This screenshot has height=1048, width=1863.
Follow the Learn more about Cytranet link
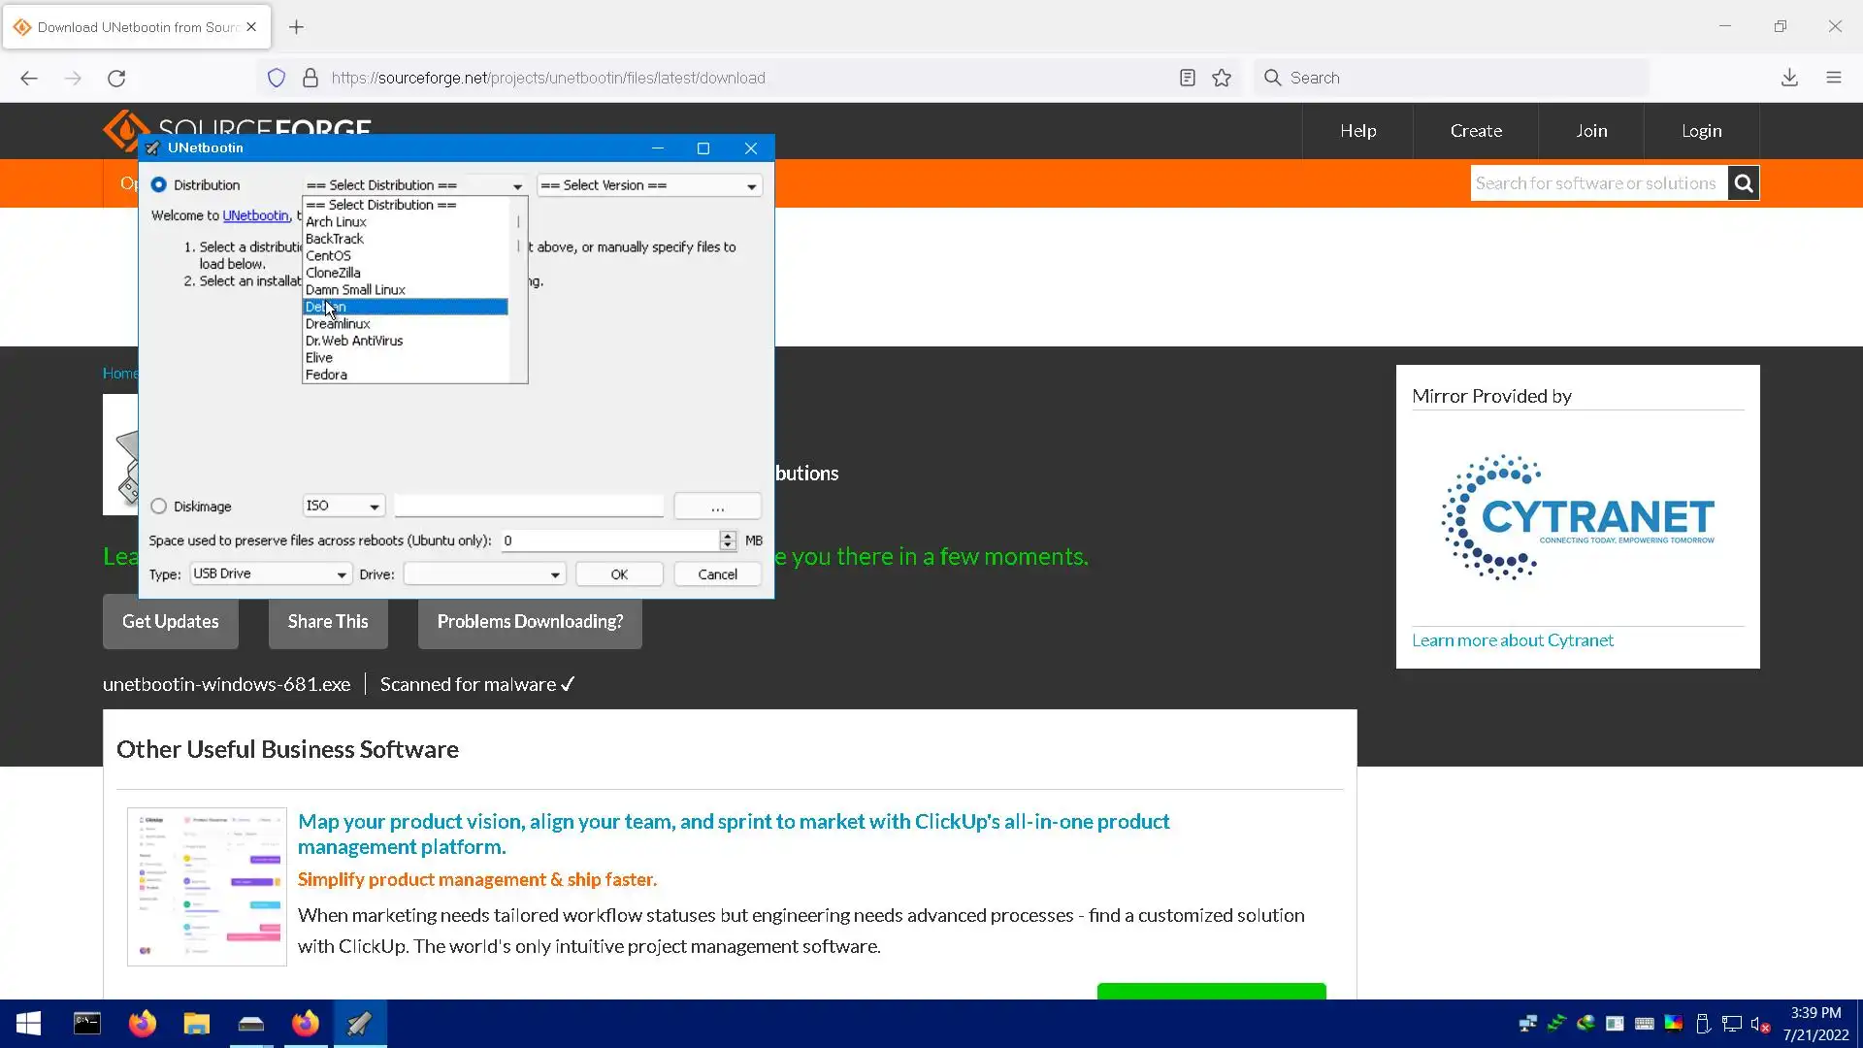(x=1512, y=640)
